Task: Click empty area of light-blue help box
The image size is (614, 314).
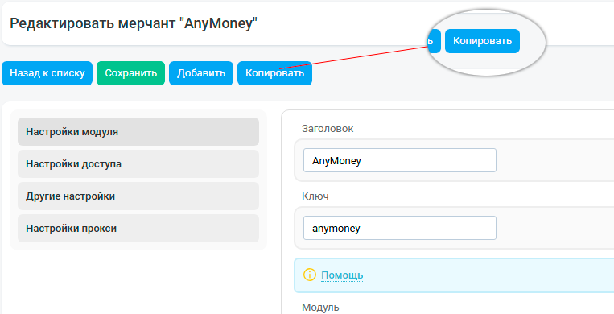Action: tap(489, 275)
